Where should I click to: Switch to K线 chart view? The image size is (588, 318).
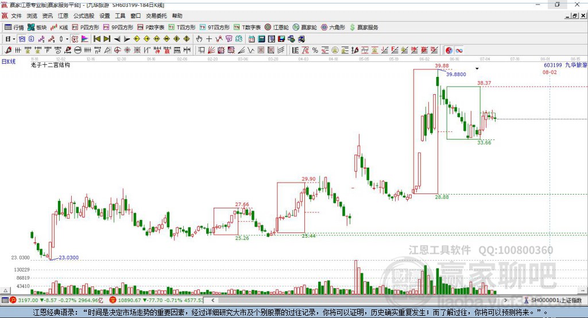click(x=59, y=28)
